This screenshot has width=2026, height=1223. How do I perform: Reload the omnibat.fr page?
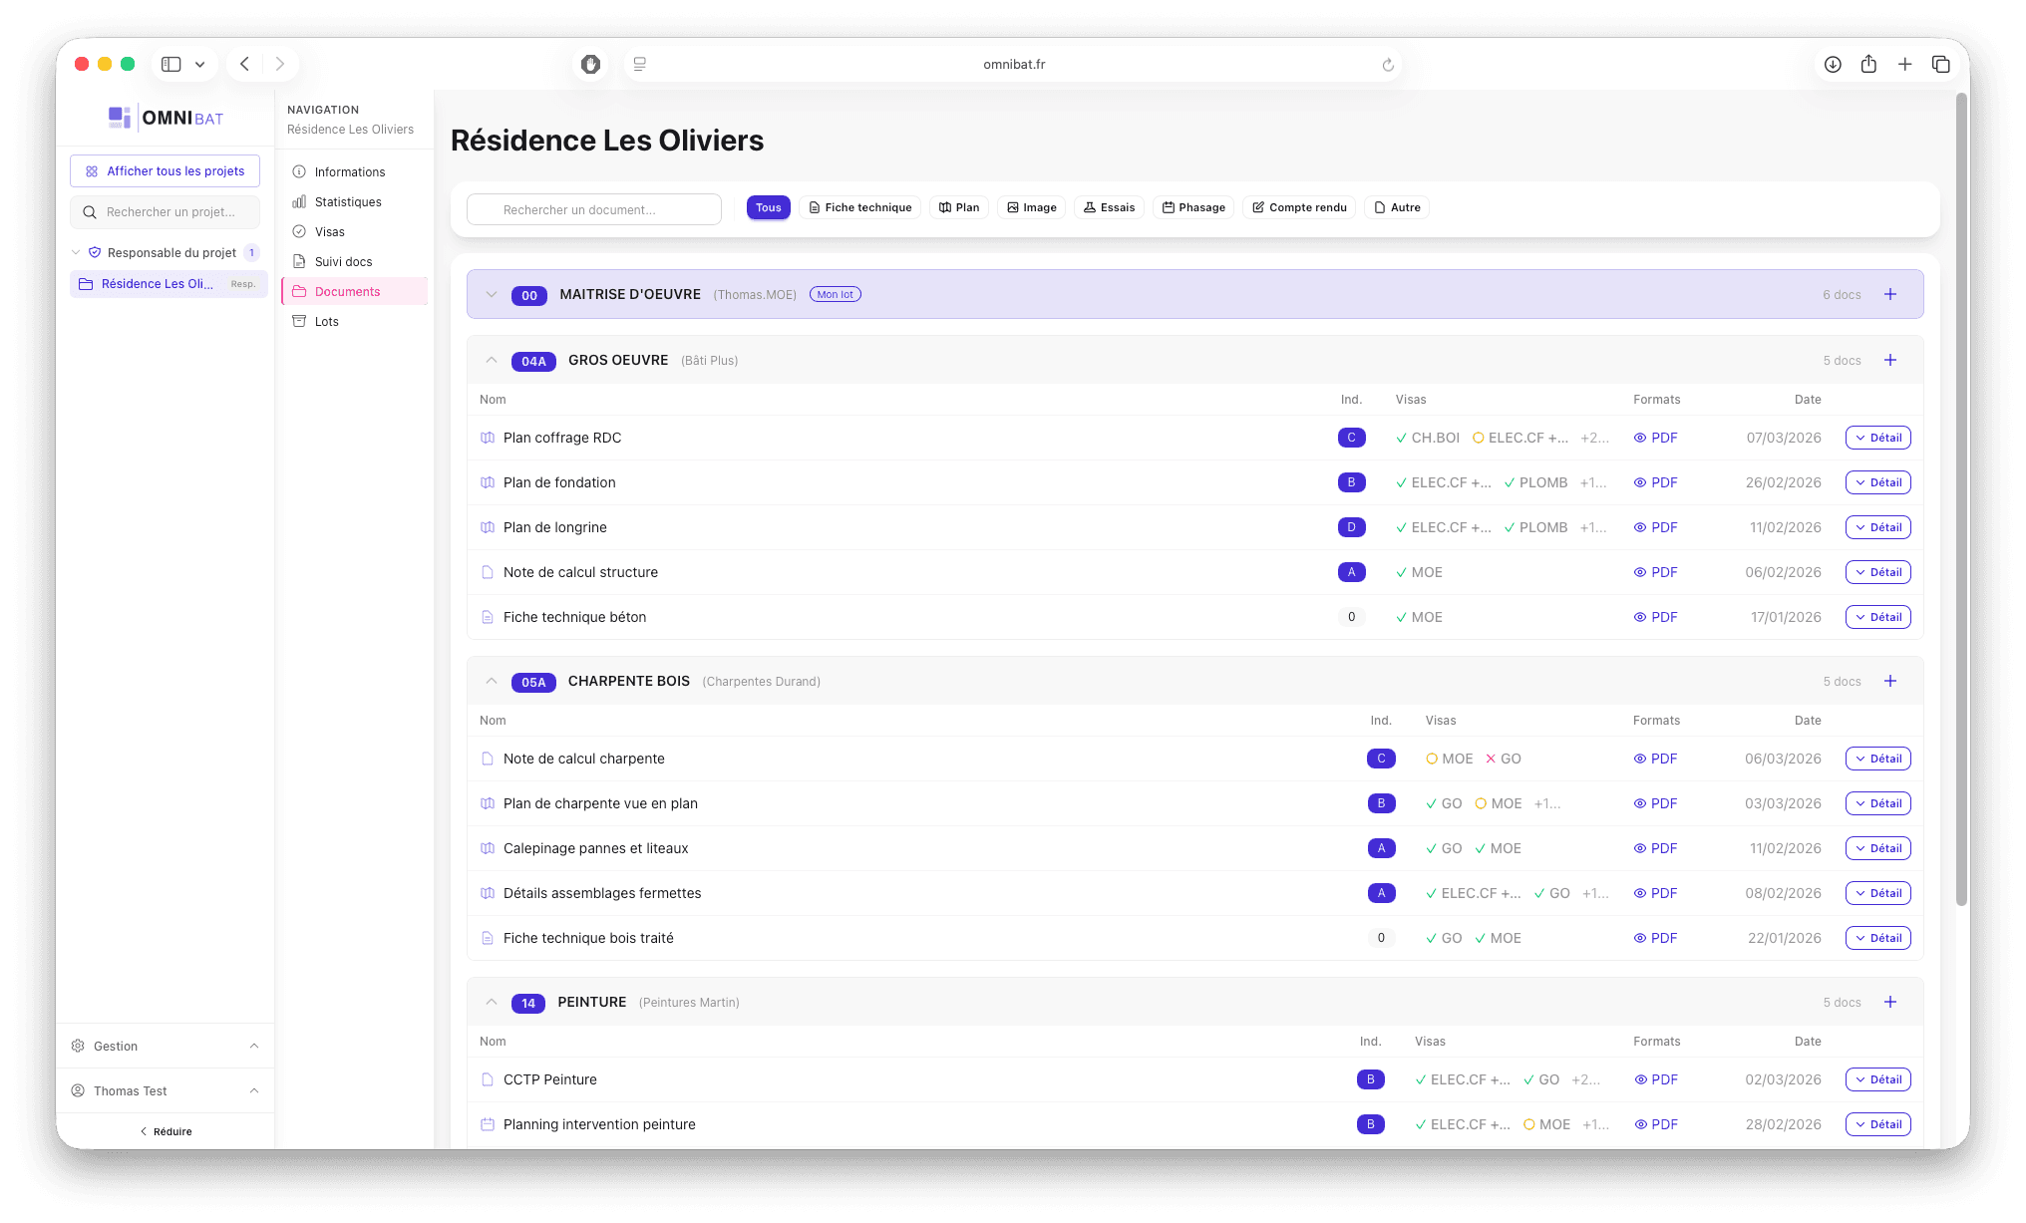click(1387, 63)
